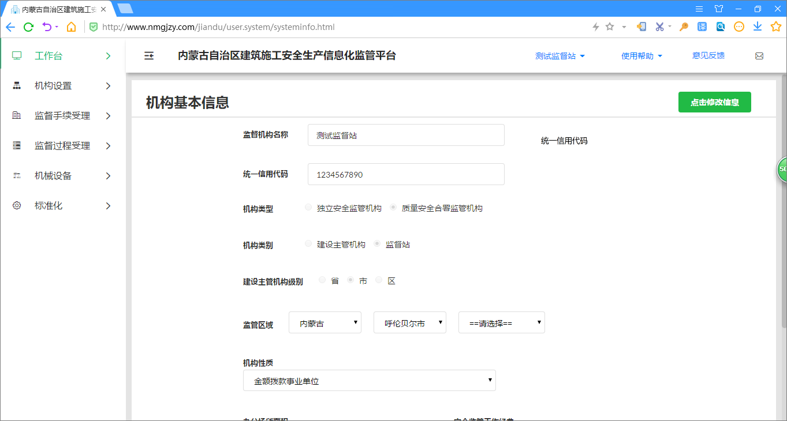Open the orange more-extensions icon
This screenshot has height=421, width=787.
click(739, 27)
